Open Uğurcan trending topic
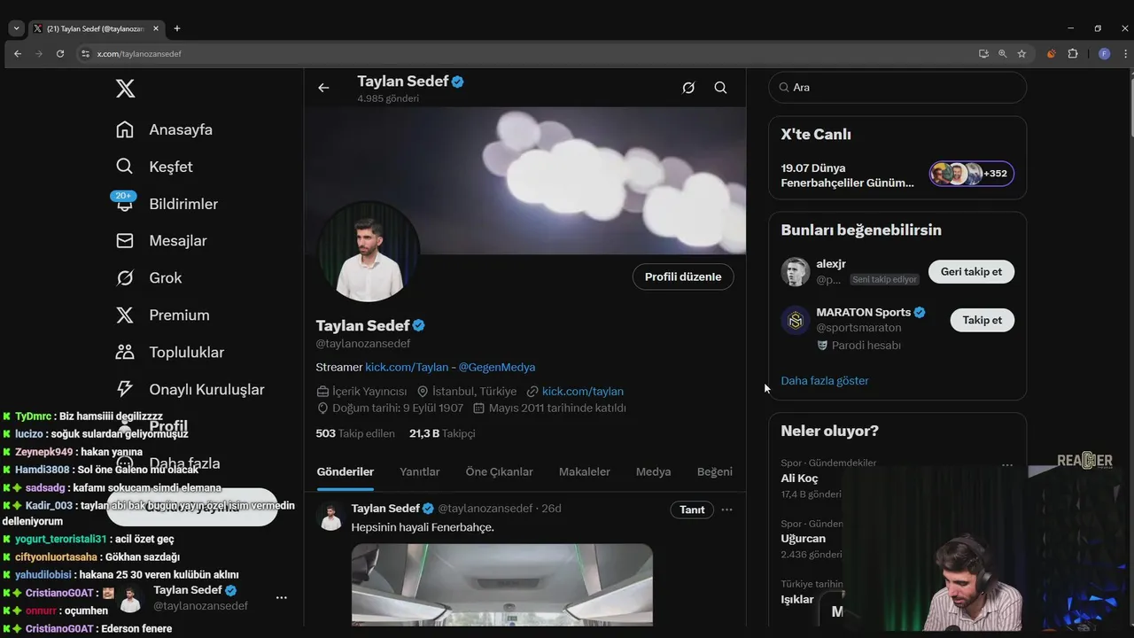The image size is (1134, 638). point(803,539)
